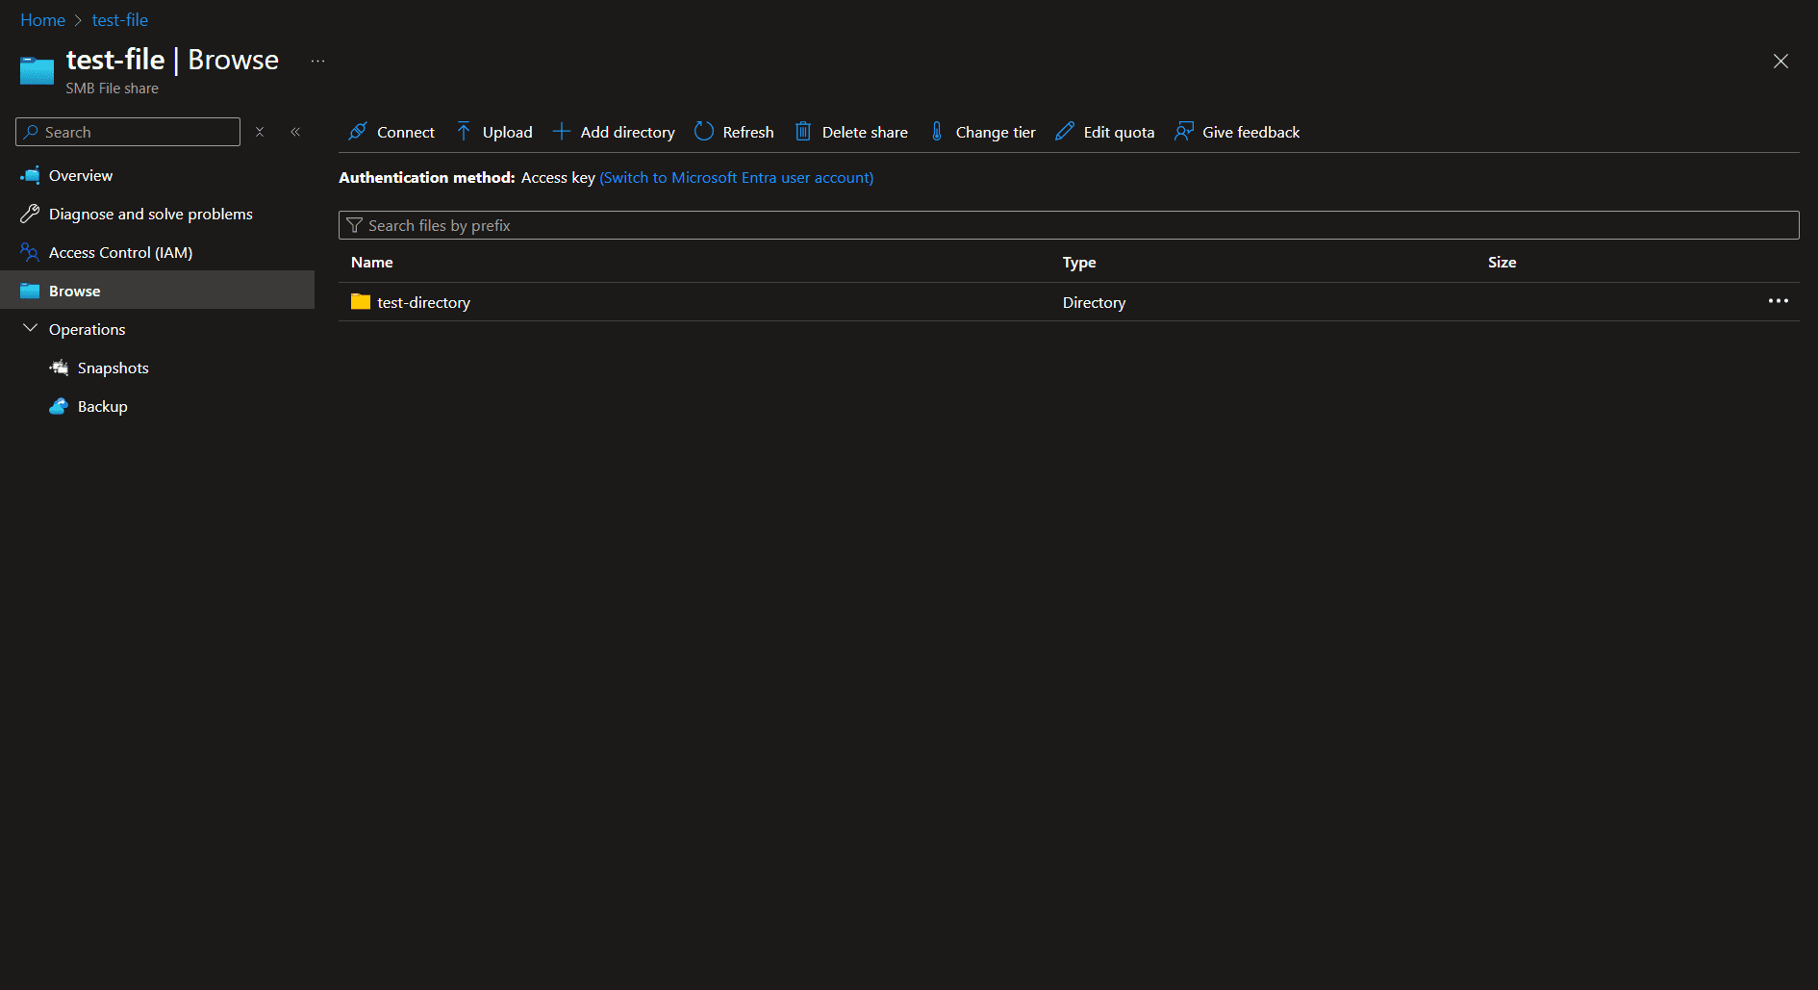Navigate to Home via the breadcrumb link
The width and height of the screenshot is (1818, 990).
[x=42, y=19]
